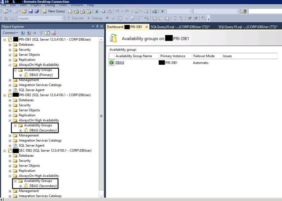Click the Comment Out Selected Lines icon
Viewport: 282px width, 201px height.
pos(175,18)
